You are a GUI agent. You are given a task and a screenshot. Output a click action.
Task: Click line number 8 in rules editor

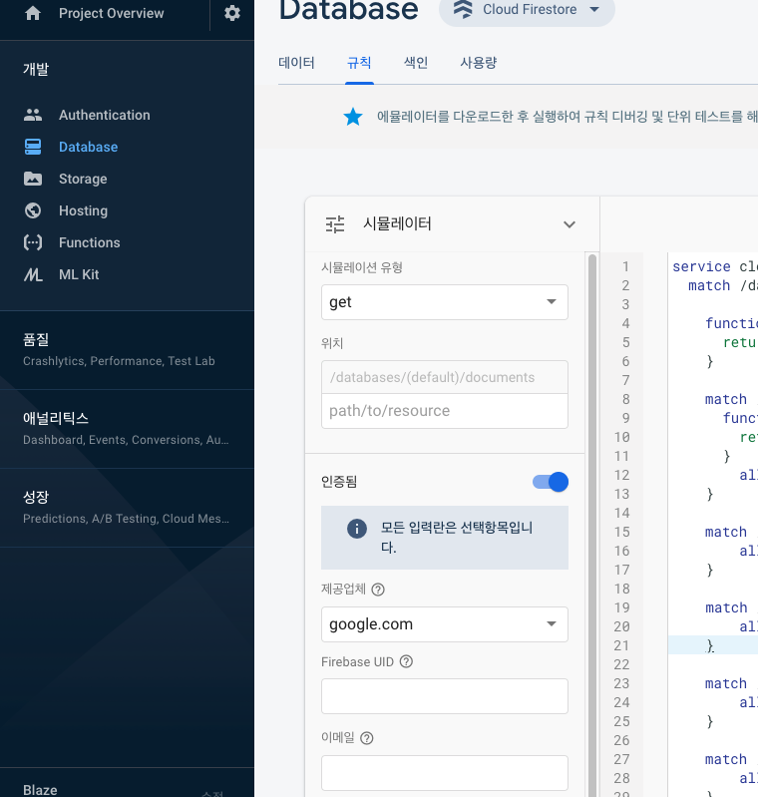pyautogui.click(x=625, y=399)
